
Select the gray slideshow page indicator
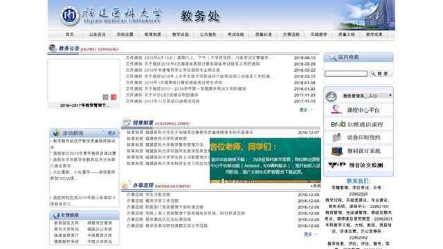(105, 97)
